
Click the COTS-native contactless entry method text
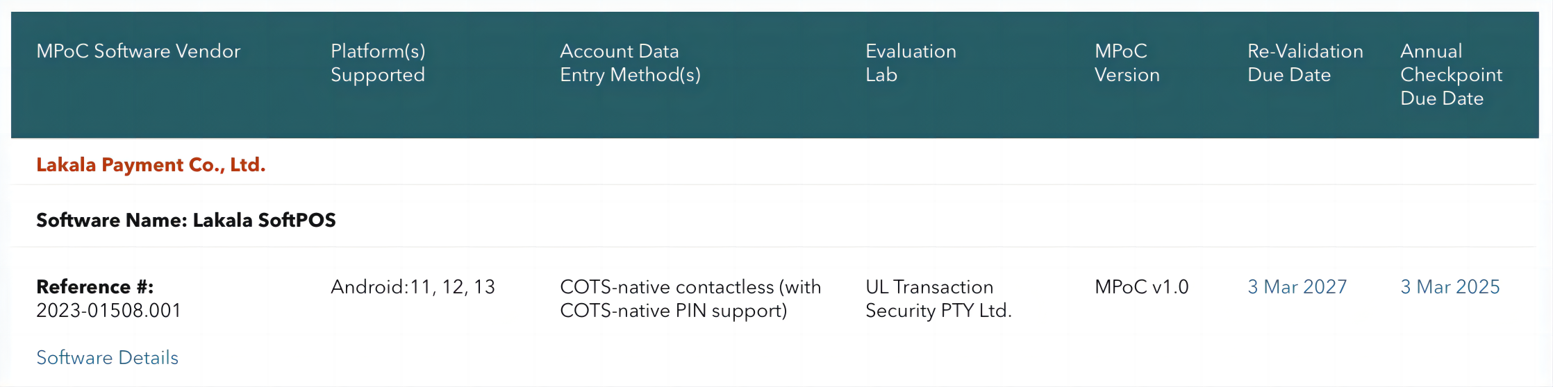point(690,287)
